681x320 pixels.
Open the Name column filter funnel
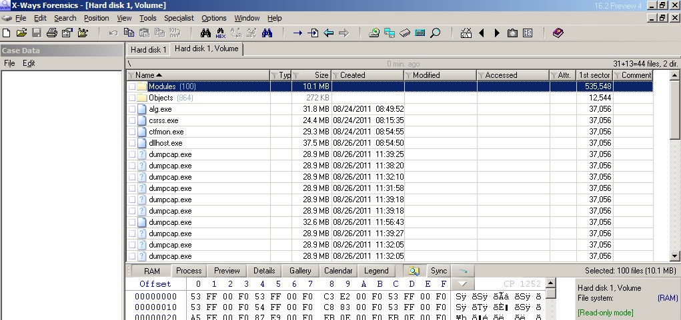point(131,75)
